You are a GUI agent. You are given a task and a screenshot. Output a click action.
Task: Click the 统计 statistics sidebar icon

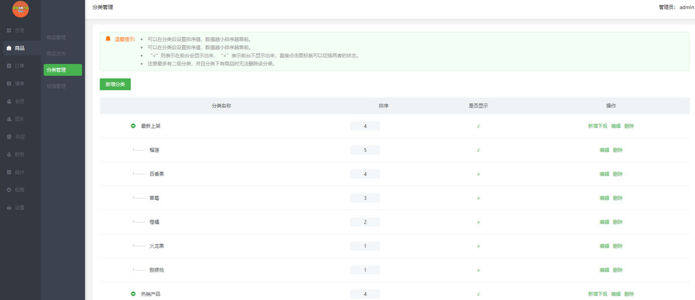[x=9, y=173]
